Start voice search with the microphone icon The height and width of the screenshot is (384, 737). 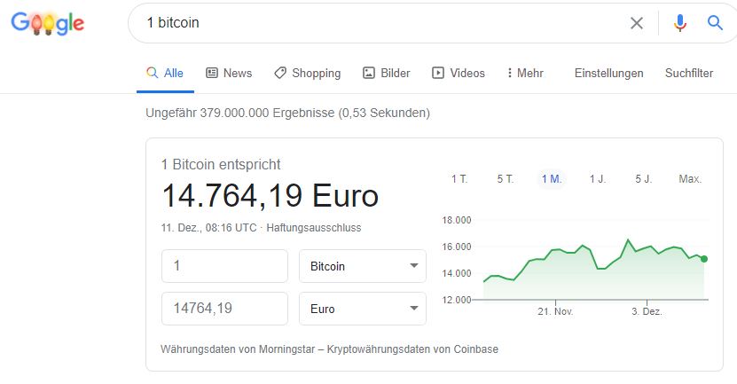point(680,23)
